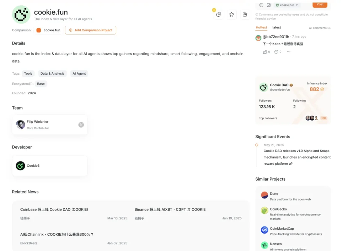Open the Dune similar project

293,196
